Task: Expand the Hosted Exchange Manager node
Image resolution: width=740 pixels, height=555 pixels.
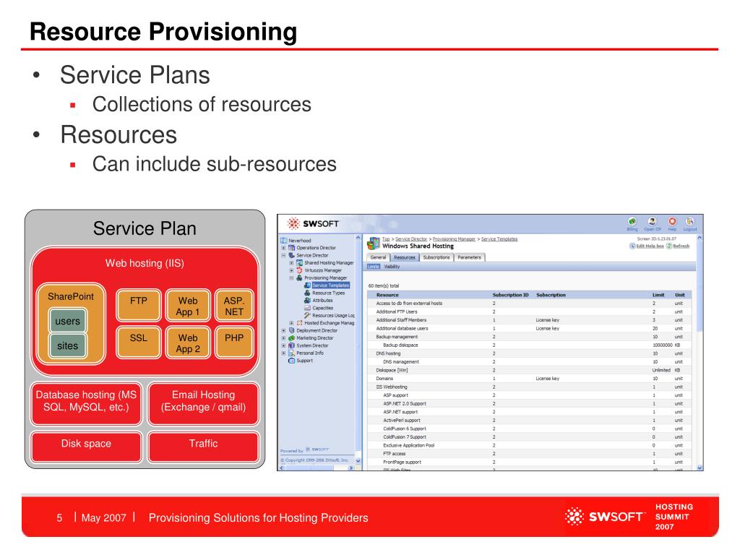Action: point(291,323)
